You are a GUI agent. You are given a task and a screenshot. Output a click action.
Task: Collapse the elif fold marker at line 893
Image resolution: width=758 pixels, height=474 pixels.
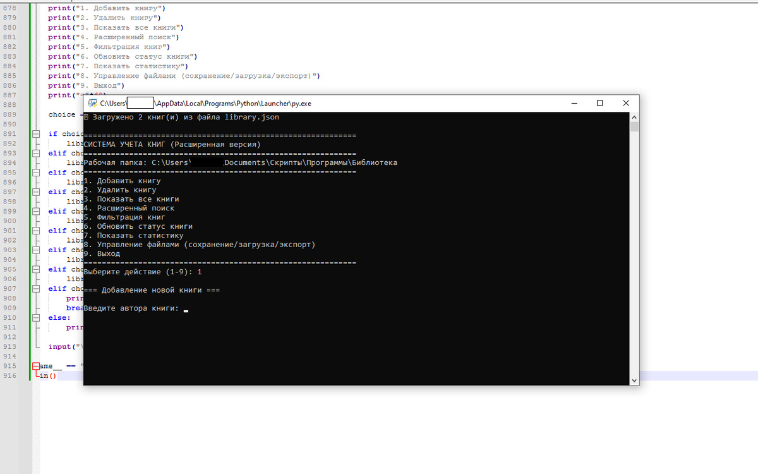[36, 153]
